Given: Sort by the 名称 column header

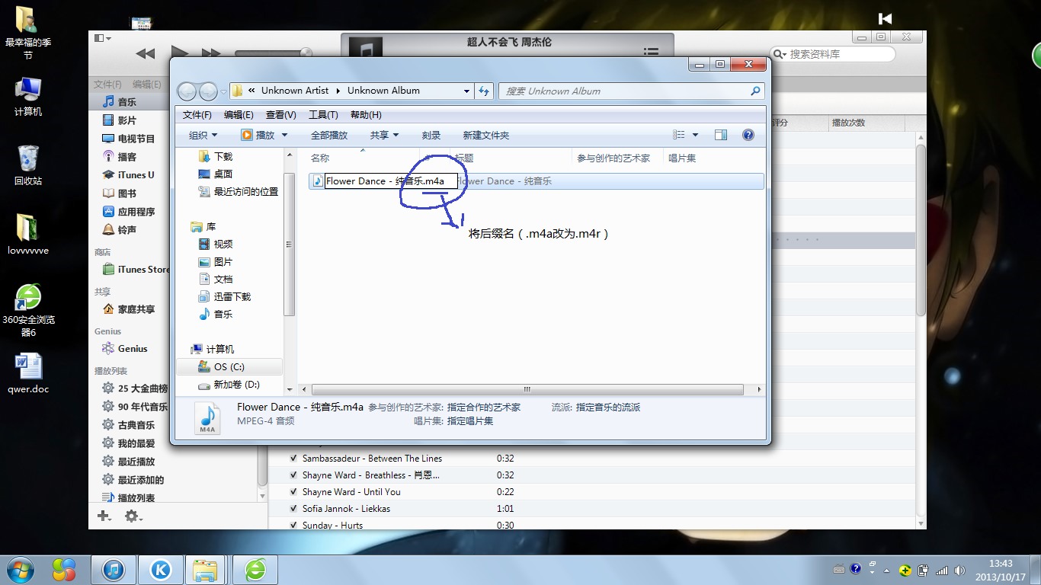Looking at the screenshot, I should click(320, 158).
